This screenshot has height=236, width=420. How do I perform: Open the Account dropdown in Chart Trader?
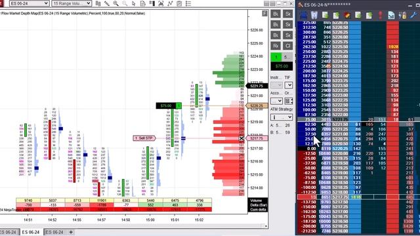pos(276,101)
